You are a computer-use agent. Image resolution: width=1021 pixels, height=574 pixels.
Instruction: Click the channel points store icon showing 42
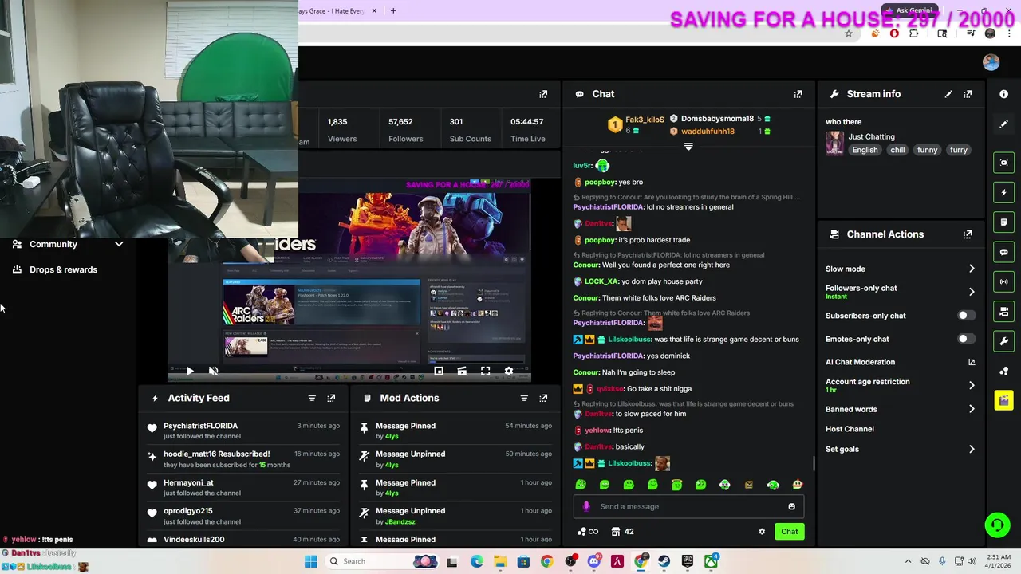coord(622,532)
